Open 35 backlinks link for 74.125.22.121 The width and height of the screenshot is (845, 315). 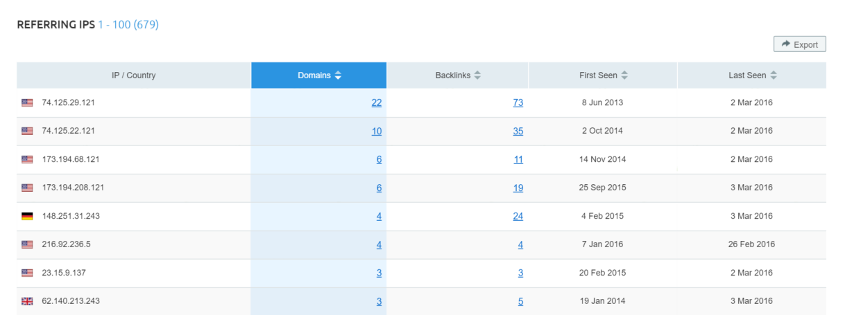[518, 131]
